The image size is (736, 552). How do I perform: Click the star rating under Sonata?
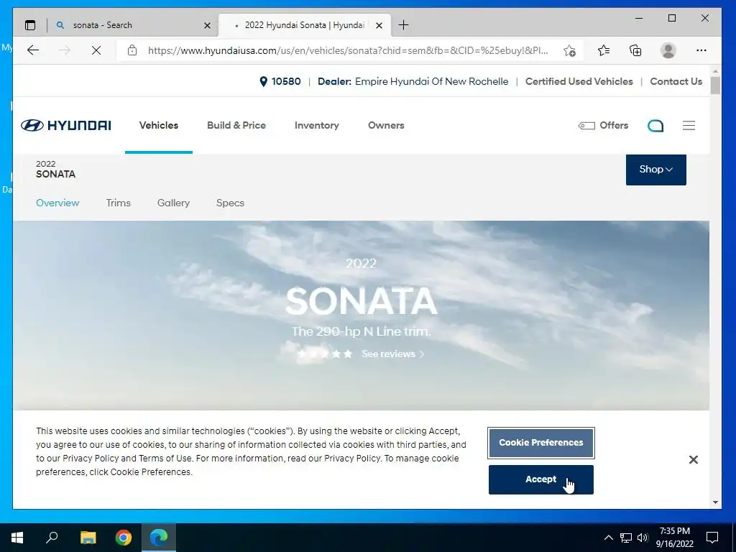pyautogui.click(x=325, y=354)
